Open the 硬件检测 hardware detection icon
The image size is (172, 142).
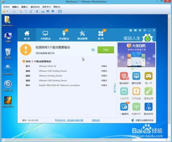coord(136,76)
